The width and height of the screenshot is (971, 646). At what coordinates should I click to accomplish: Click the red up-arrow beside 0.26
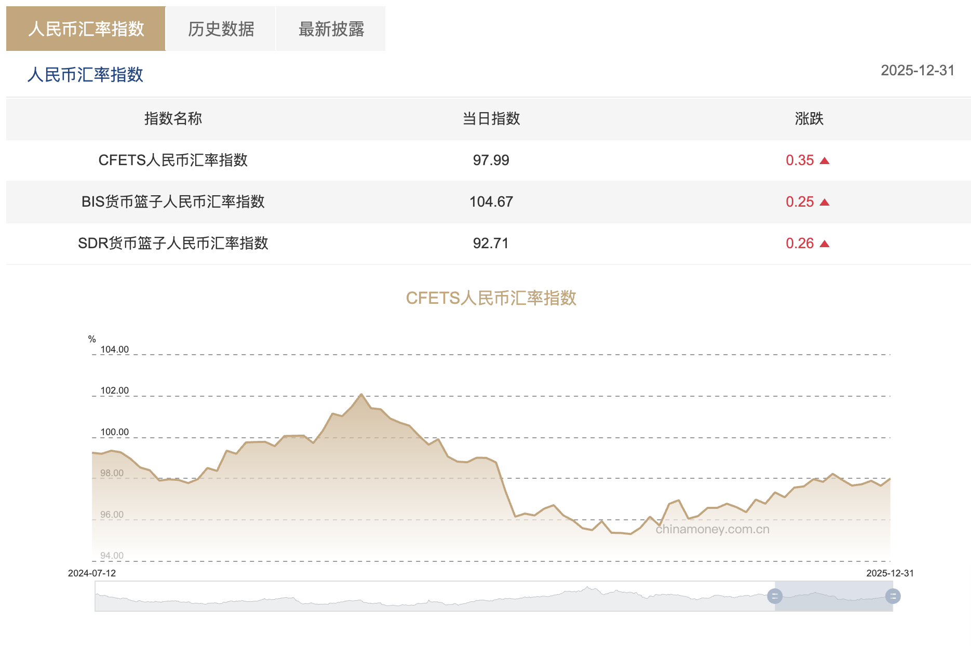coord(825,243)
